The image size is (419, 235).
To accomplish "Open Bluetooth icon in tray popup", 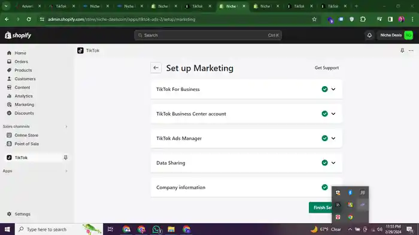I will coord(350,193).
